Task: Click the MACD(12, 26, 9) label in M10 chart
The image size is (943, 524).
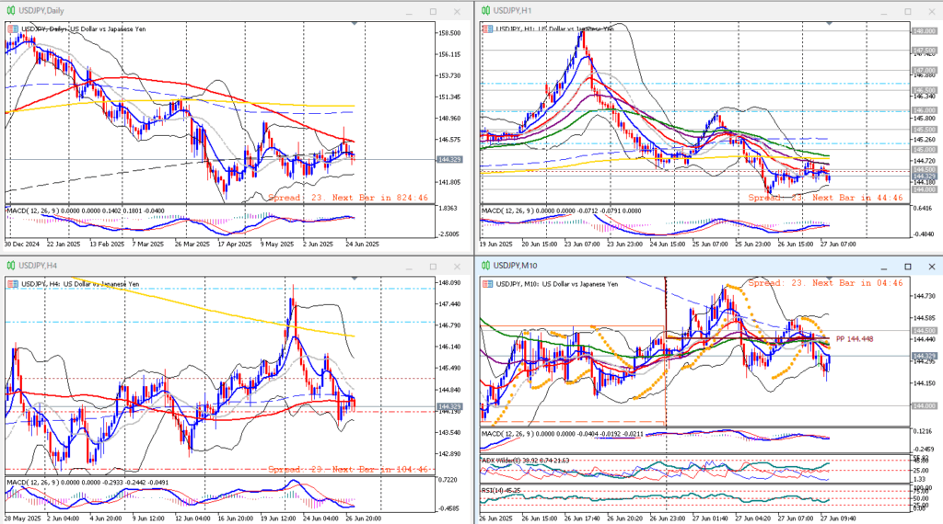Action: tap(507, 433)
